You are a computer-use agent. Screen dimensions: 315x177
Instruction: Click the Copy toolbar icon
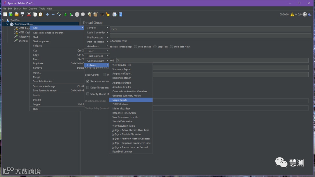click(35, 14)
